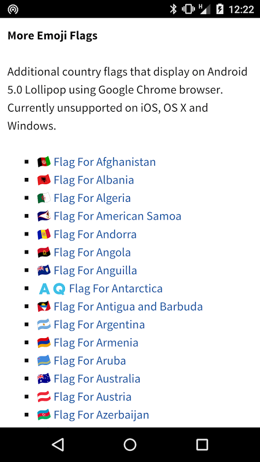This screenshot has width=260, height=462.
Task: Open Flag For Aruba link
Action: click(x=90, y=361)
